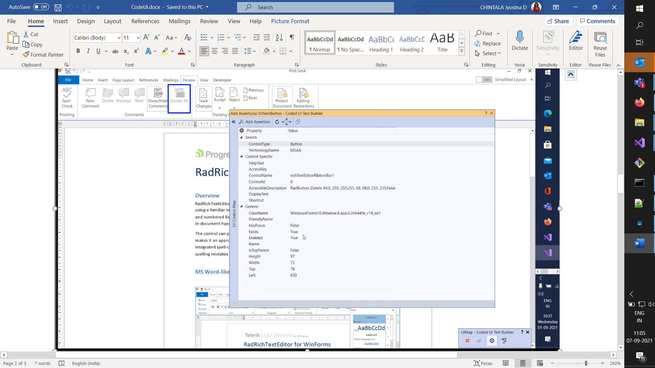Apply bullet list formatting
Viewport: 655px width, 368px height.
coord(204,37)
